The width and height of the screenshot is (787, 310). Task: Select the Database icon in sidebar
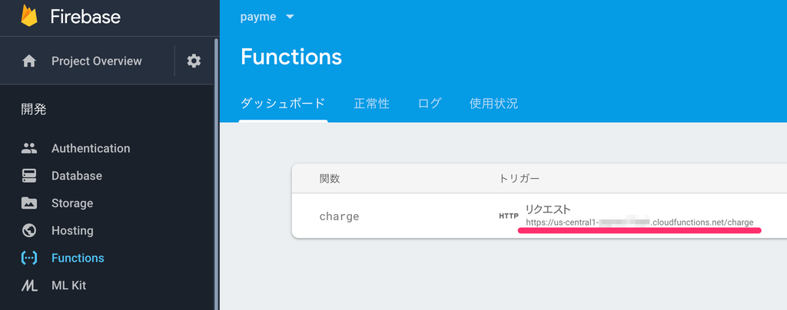(29, 176)
